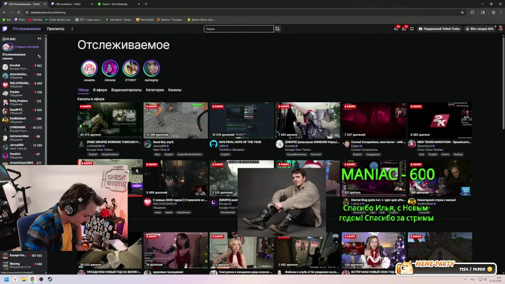Click the Jerma985 stream card avatar
Viewport: 505px width, 284px height.
147,144
